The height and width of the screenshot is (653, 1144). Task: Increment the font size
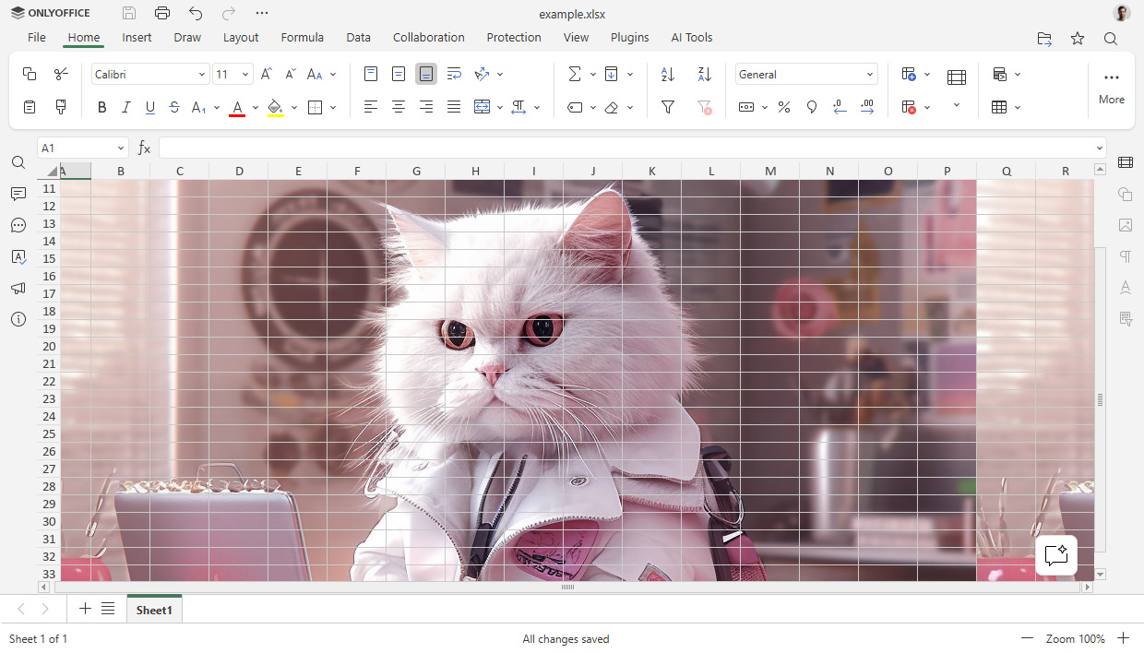pos(267,74)
